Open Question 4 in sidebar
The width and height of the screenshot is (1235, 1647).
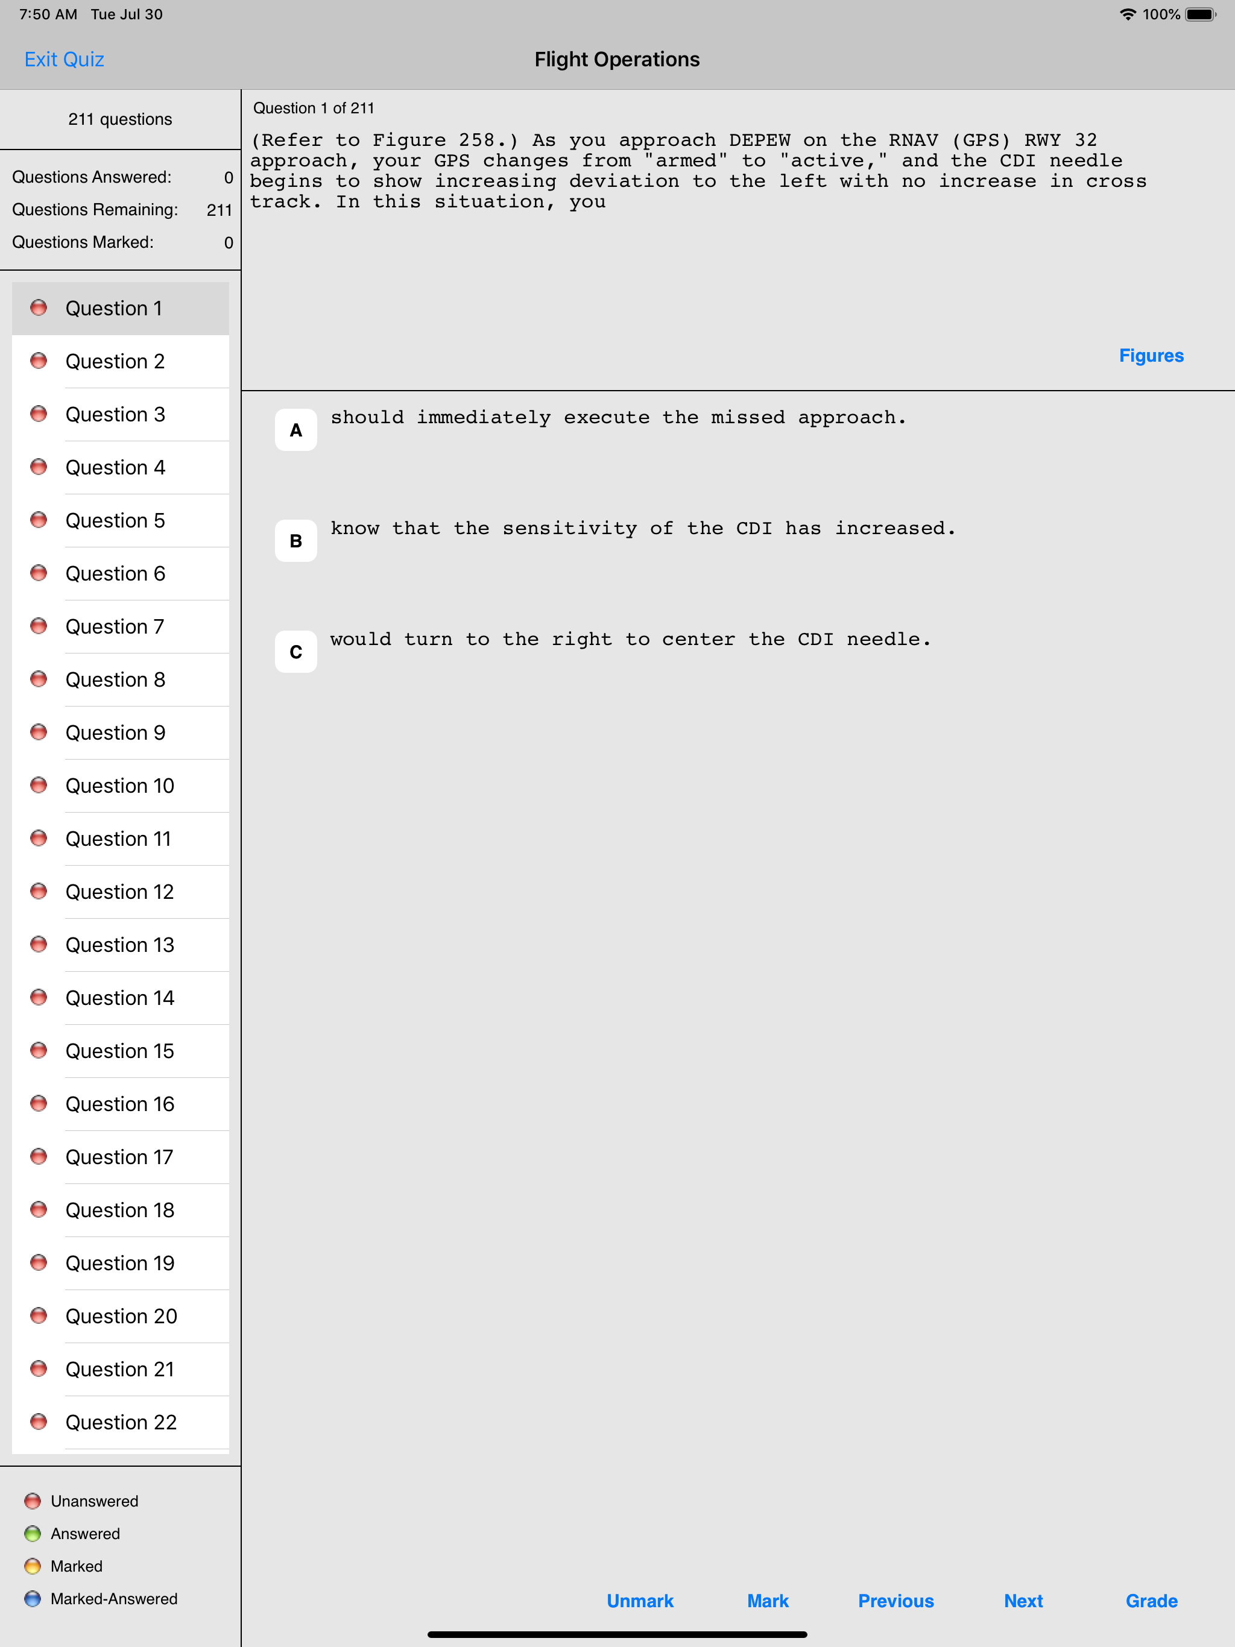pos(120,468)
